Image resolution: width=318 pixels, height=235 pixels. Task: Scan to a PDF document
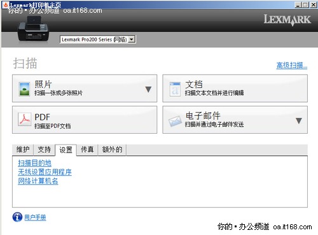[x=85, y=120]
